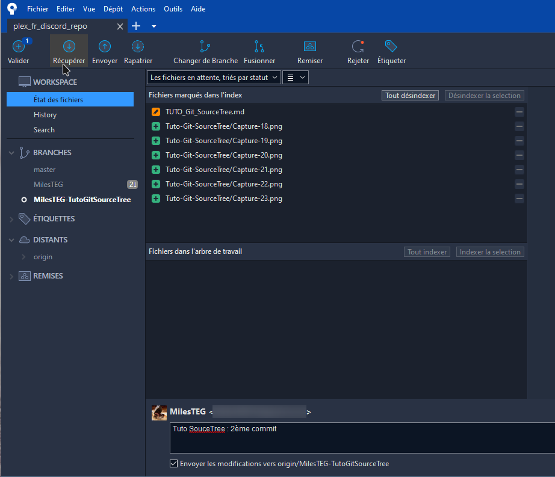
Task: Unstage Capture-22.png with minus button
Action: tap(519, 184)
